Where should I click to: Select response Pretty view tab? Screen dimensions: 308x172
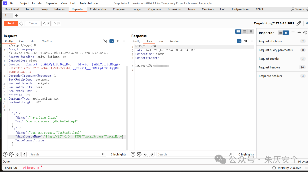(136, 41)
